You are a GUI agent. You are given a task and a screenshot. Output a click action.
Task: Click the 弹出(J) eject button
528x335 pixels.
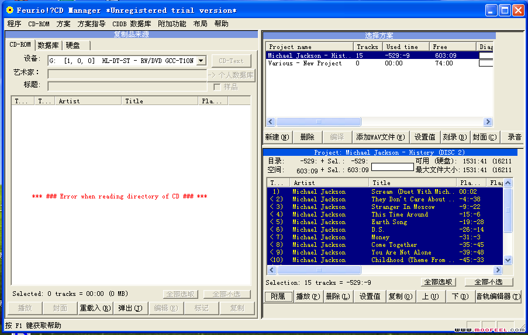[130, 308]
